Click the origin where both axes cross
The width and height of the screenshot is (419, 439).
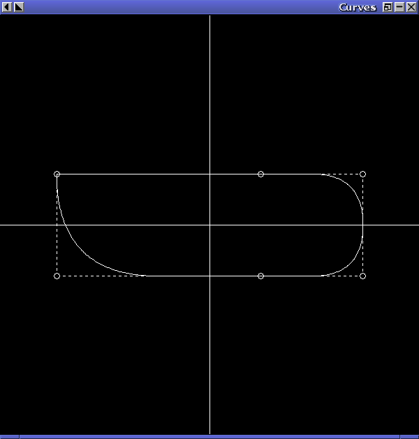point(209,225)
